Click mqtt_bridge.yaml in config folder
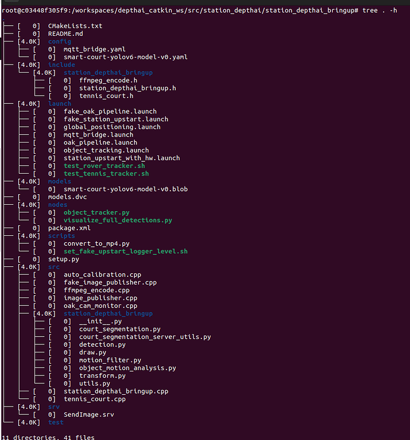 click(94, 49)
